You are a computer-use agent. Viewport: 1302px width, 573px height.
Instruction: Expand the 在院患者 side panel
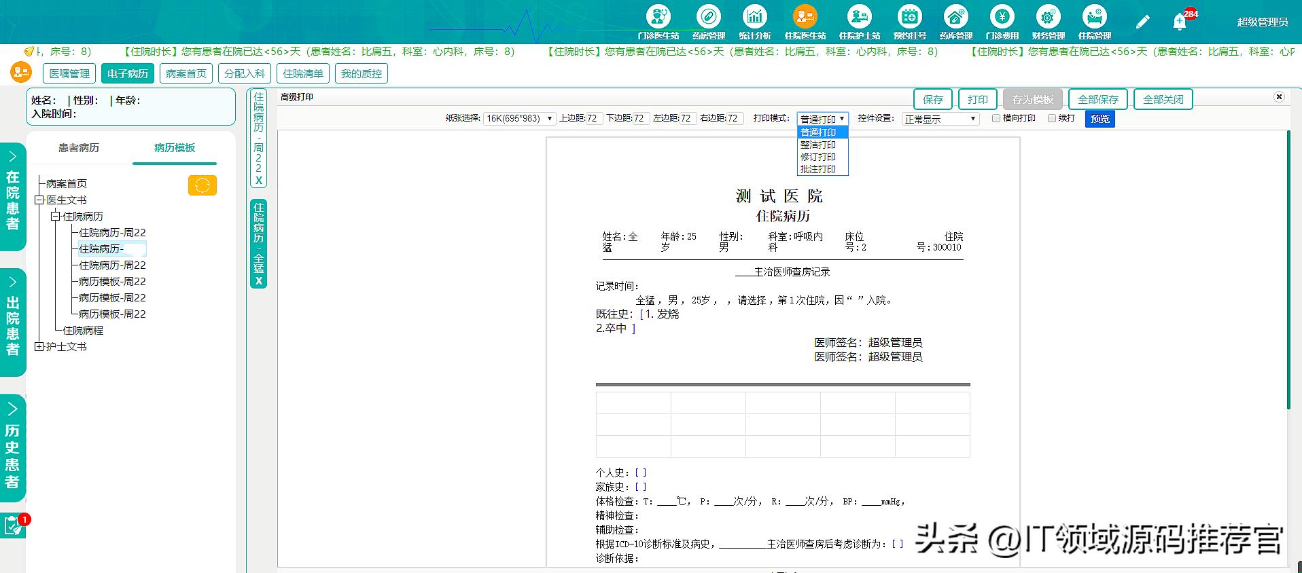[x=12, y=197]
